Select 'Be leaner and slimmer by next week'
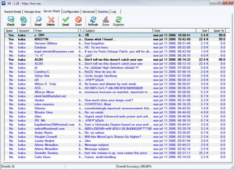 110,84
